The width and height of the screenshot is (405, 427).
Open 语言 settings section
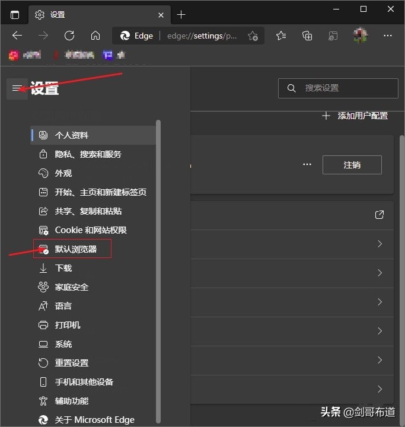(x=93, y=306)
